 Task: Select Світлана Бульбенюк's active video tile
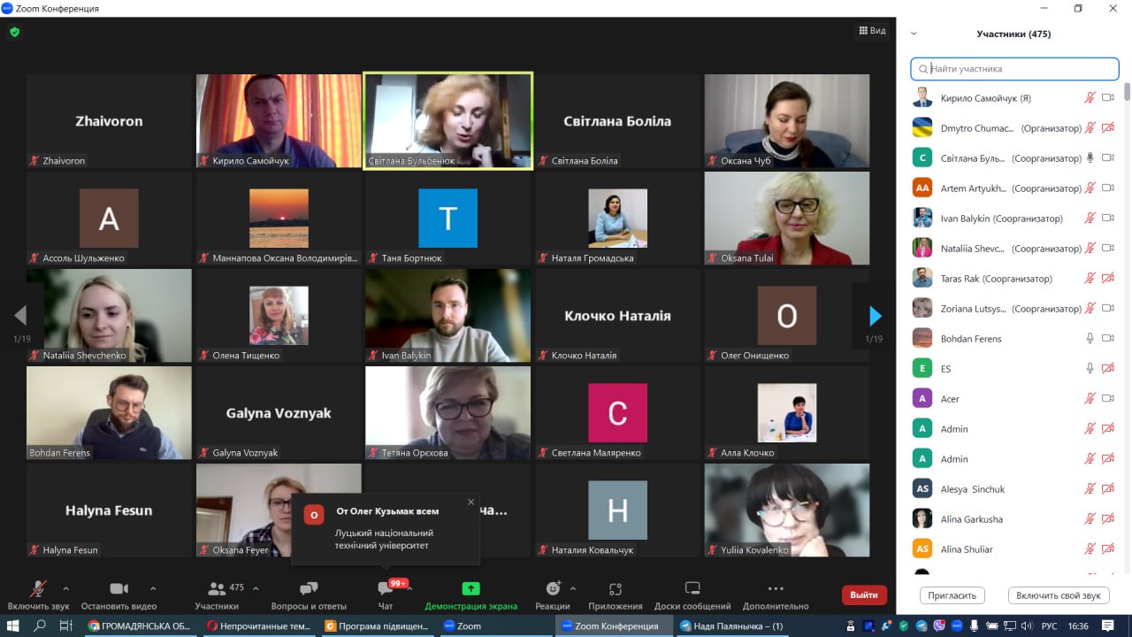[448, 120]
